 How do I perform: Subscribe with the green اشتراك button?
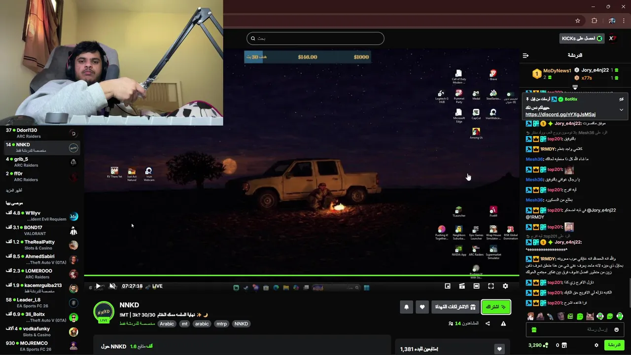click(496, 307)
